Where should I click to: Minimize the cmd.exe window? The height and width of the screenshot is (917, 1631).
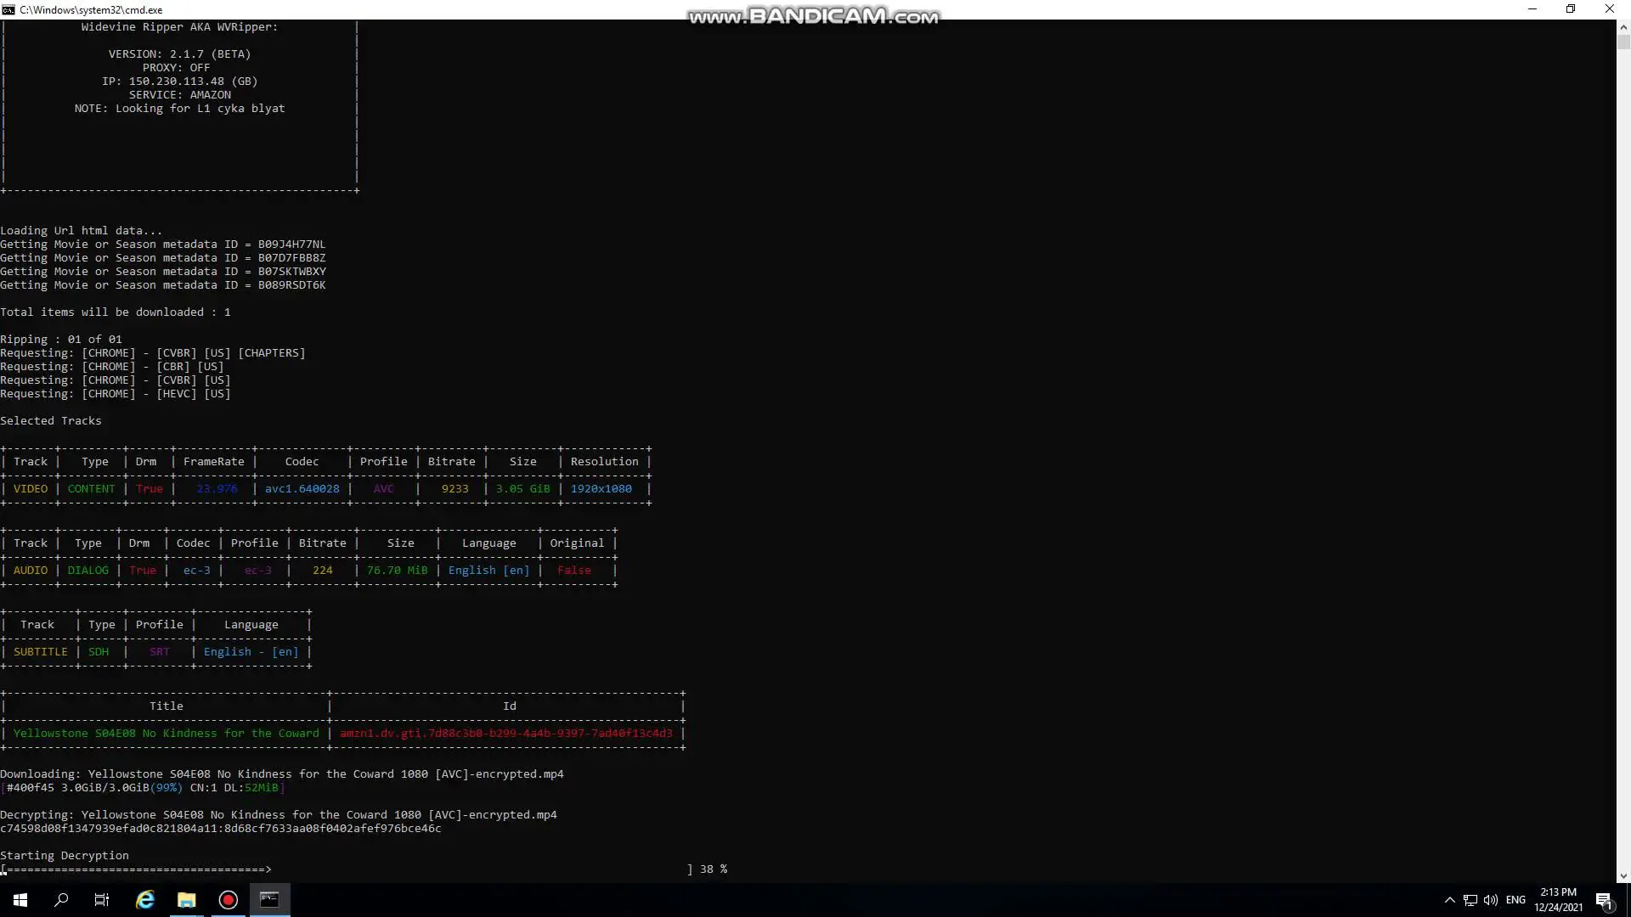tap(1532, 9)
